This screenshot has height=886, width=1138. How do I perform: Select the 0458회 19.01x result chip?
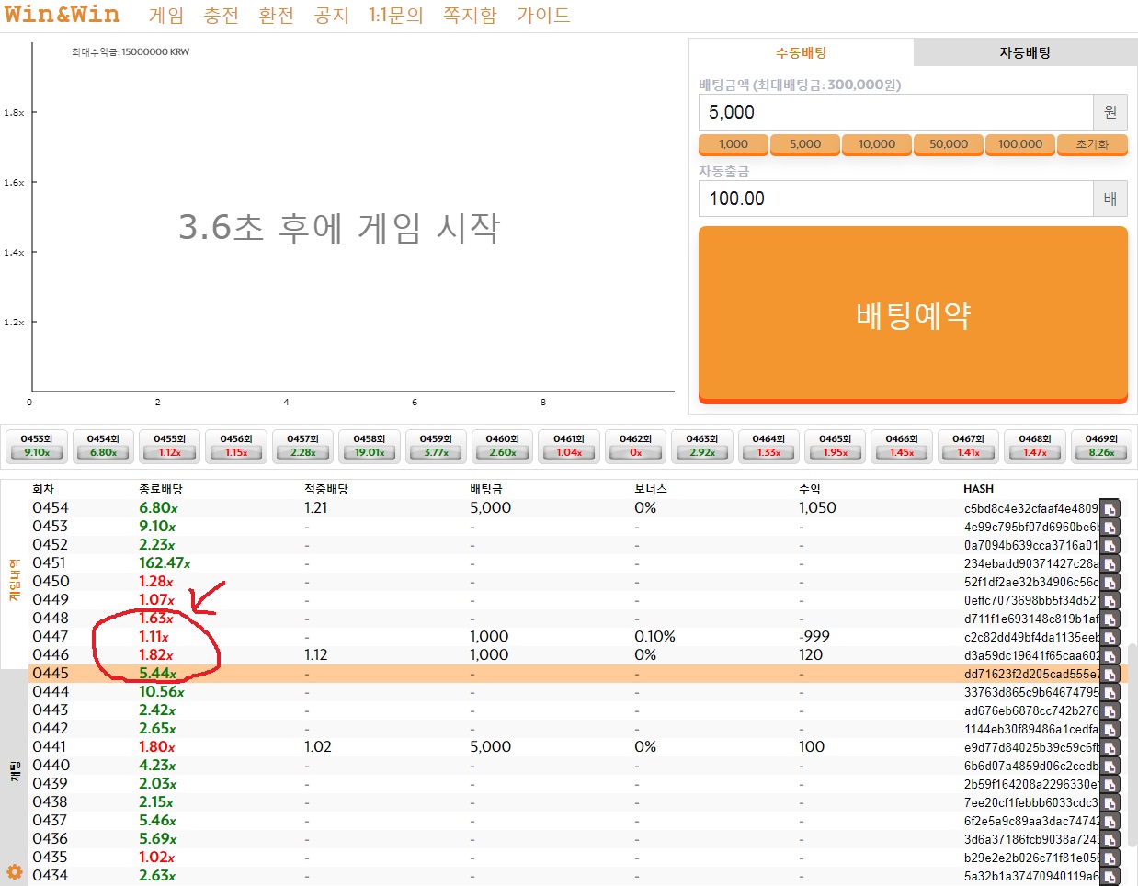pos(370,446)
